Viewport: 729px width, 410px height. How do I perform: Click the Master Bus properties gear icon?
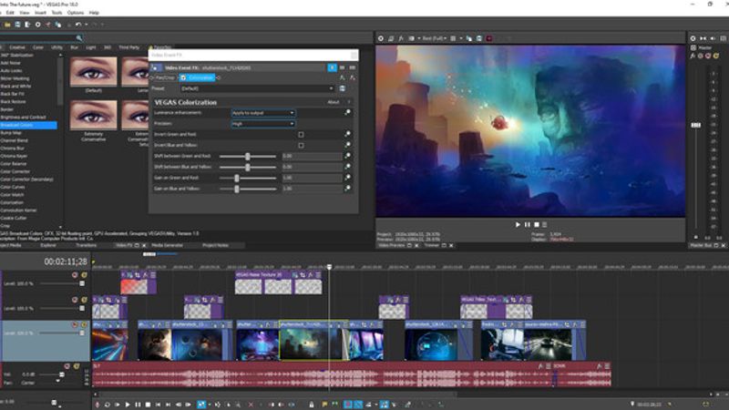[693, 38]
